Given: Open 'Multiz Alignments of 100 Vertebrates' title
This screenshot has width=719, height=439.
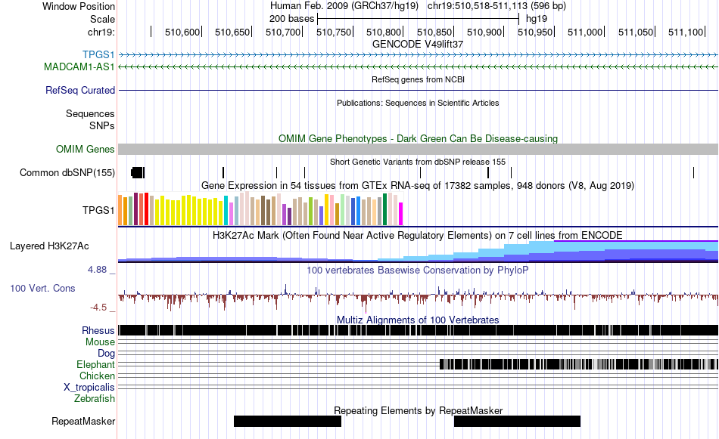Looking at the screenshot, I should 418,320.
